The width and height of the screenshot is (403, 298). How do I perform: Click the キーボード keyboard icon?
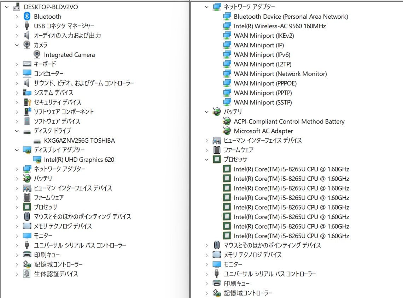27,64
